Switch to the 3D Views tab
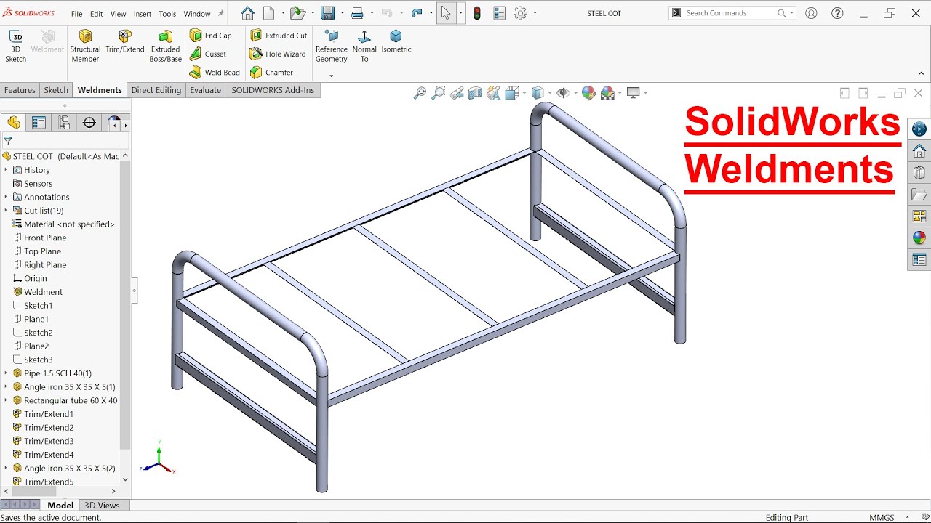This screenshot has width=931, height=523. pos(102,506)
